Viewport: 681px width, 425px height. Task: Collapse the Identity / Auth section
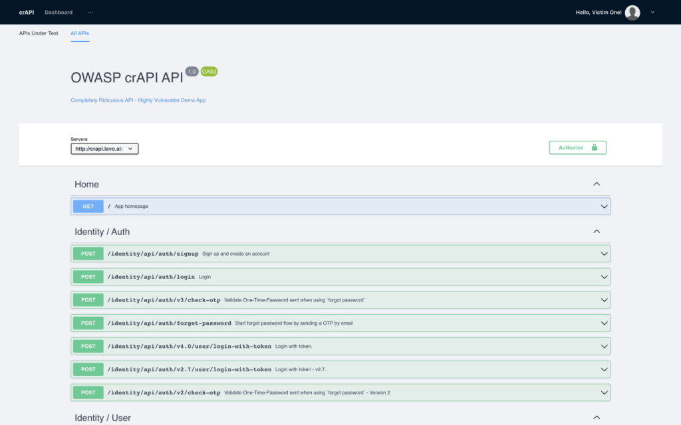[597, 232]
